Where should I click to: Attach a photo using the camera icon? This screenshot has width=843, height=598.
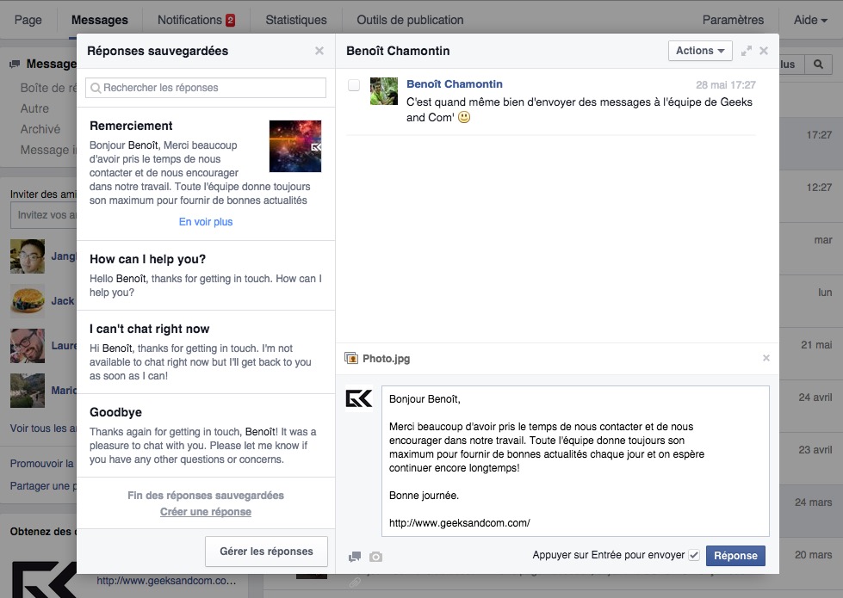[x=375, y=556]
